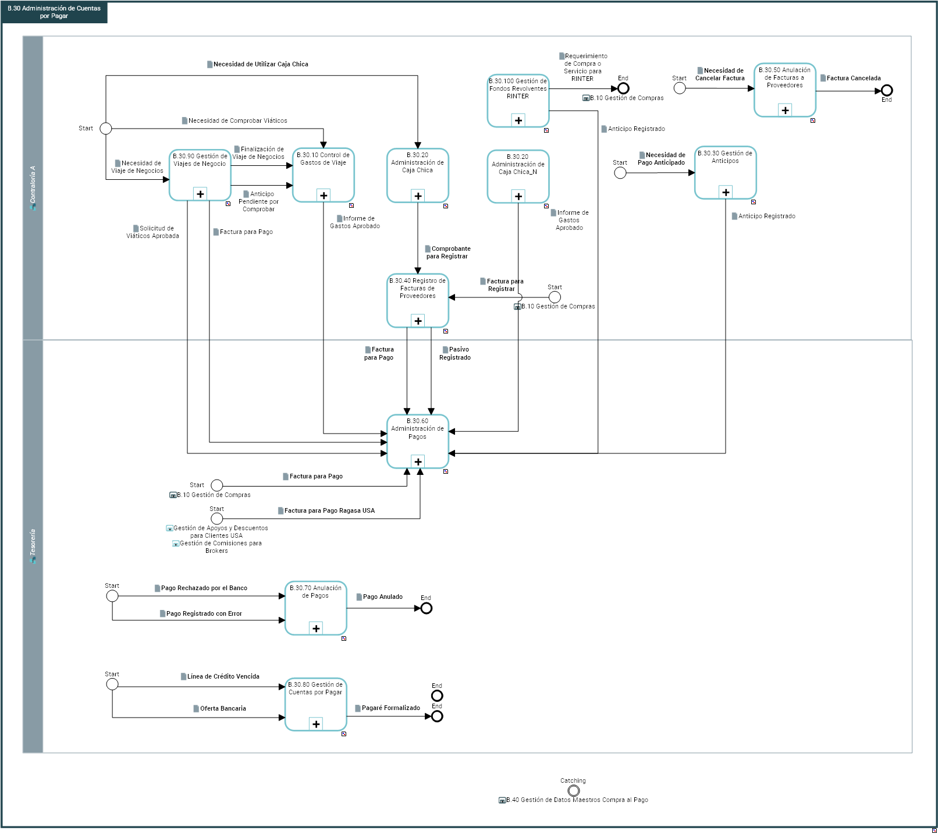938x834 pixels.
Task: Expand the B.30.50 Anulación de Facturas a Proveedores plus marker
Action: point(785,110)
